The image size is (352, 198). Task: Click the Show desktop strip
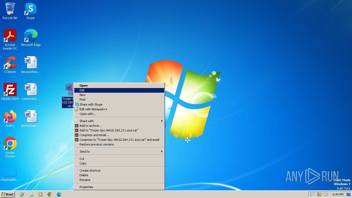point(349,194)
